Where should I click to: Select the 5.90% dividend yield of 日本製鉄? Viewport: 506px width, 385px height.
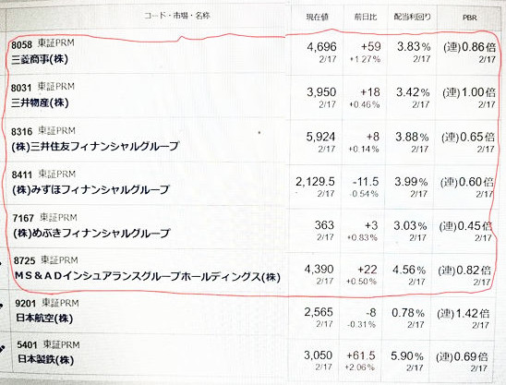pos(407,356)
